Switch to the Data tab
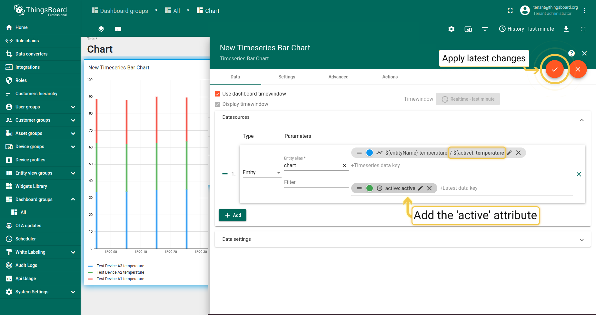This screenshot has width=596, height=315. 235,77
